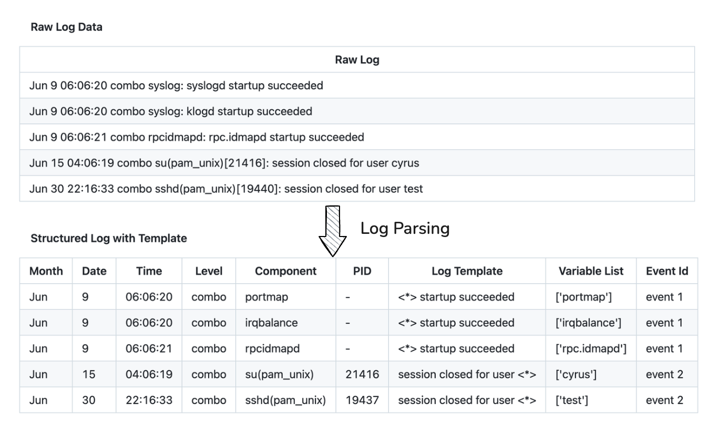
Task: Click the Log Parsing label text
Action: (405, 229)
